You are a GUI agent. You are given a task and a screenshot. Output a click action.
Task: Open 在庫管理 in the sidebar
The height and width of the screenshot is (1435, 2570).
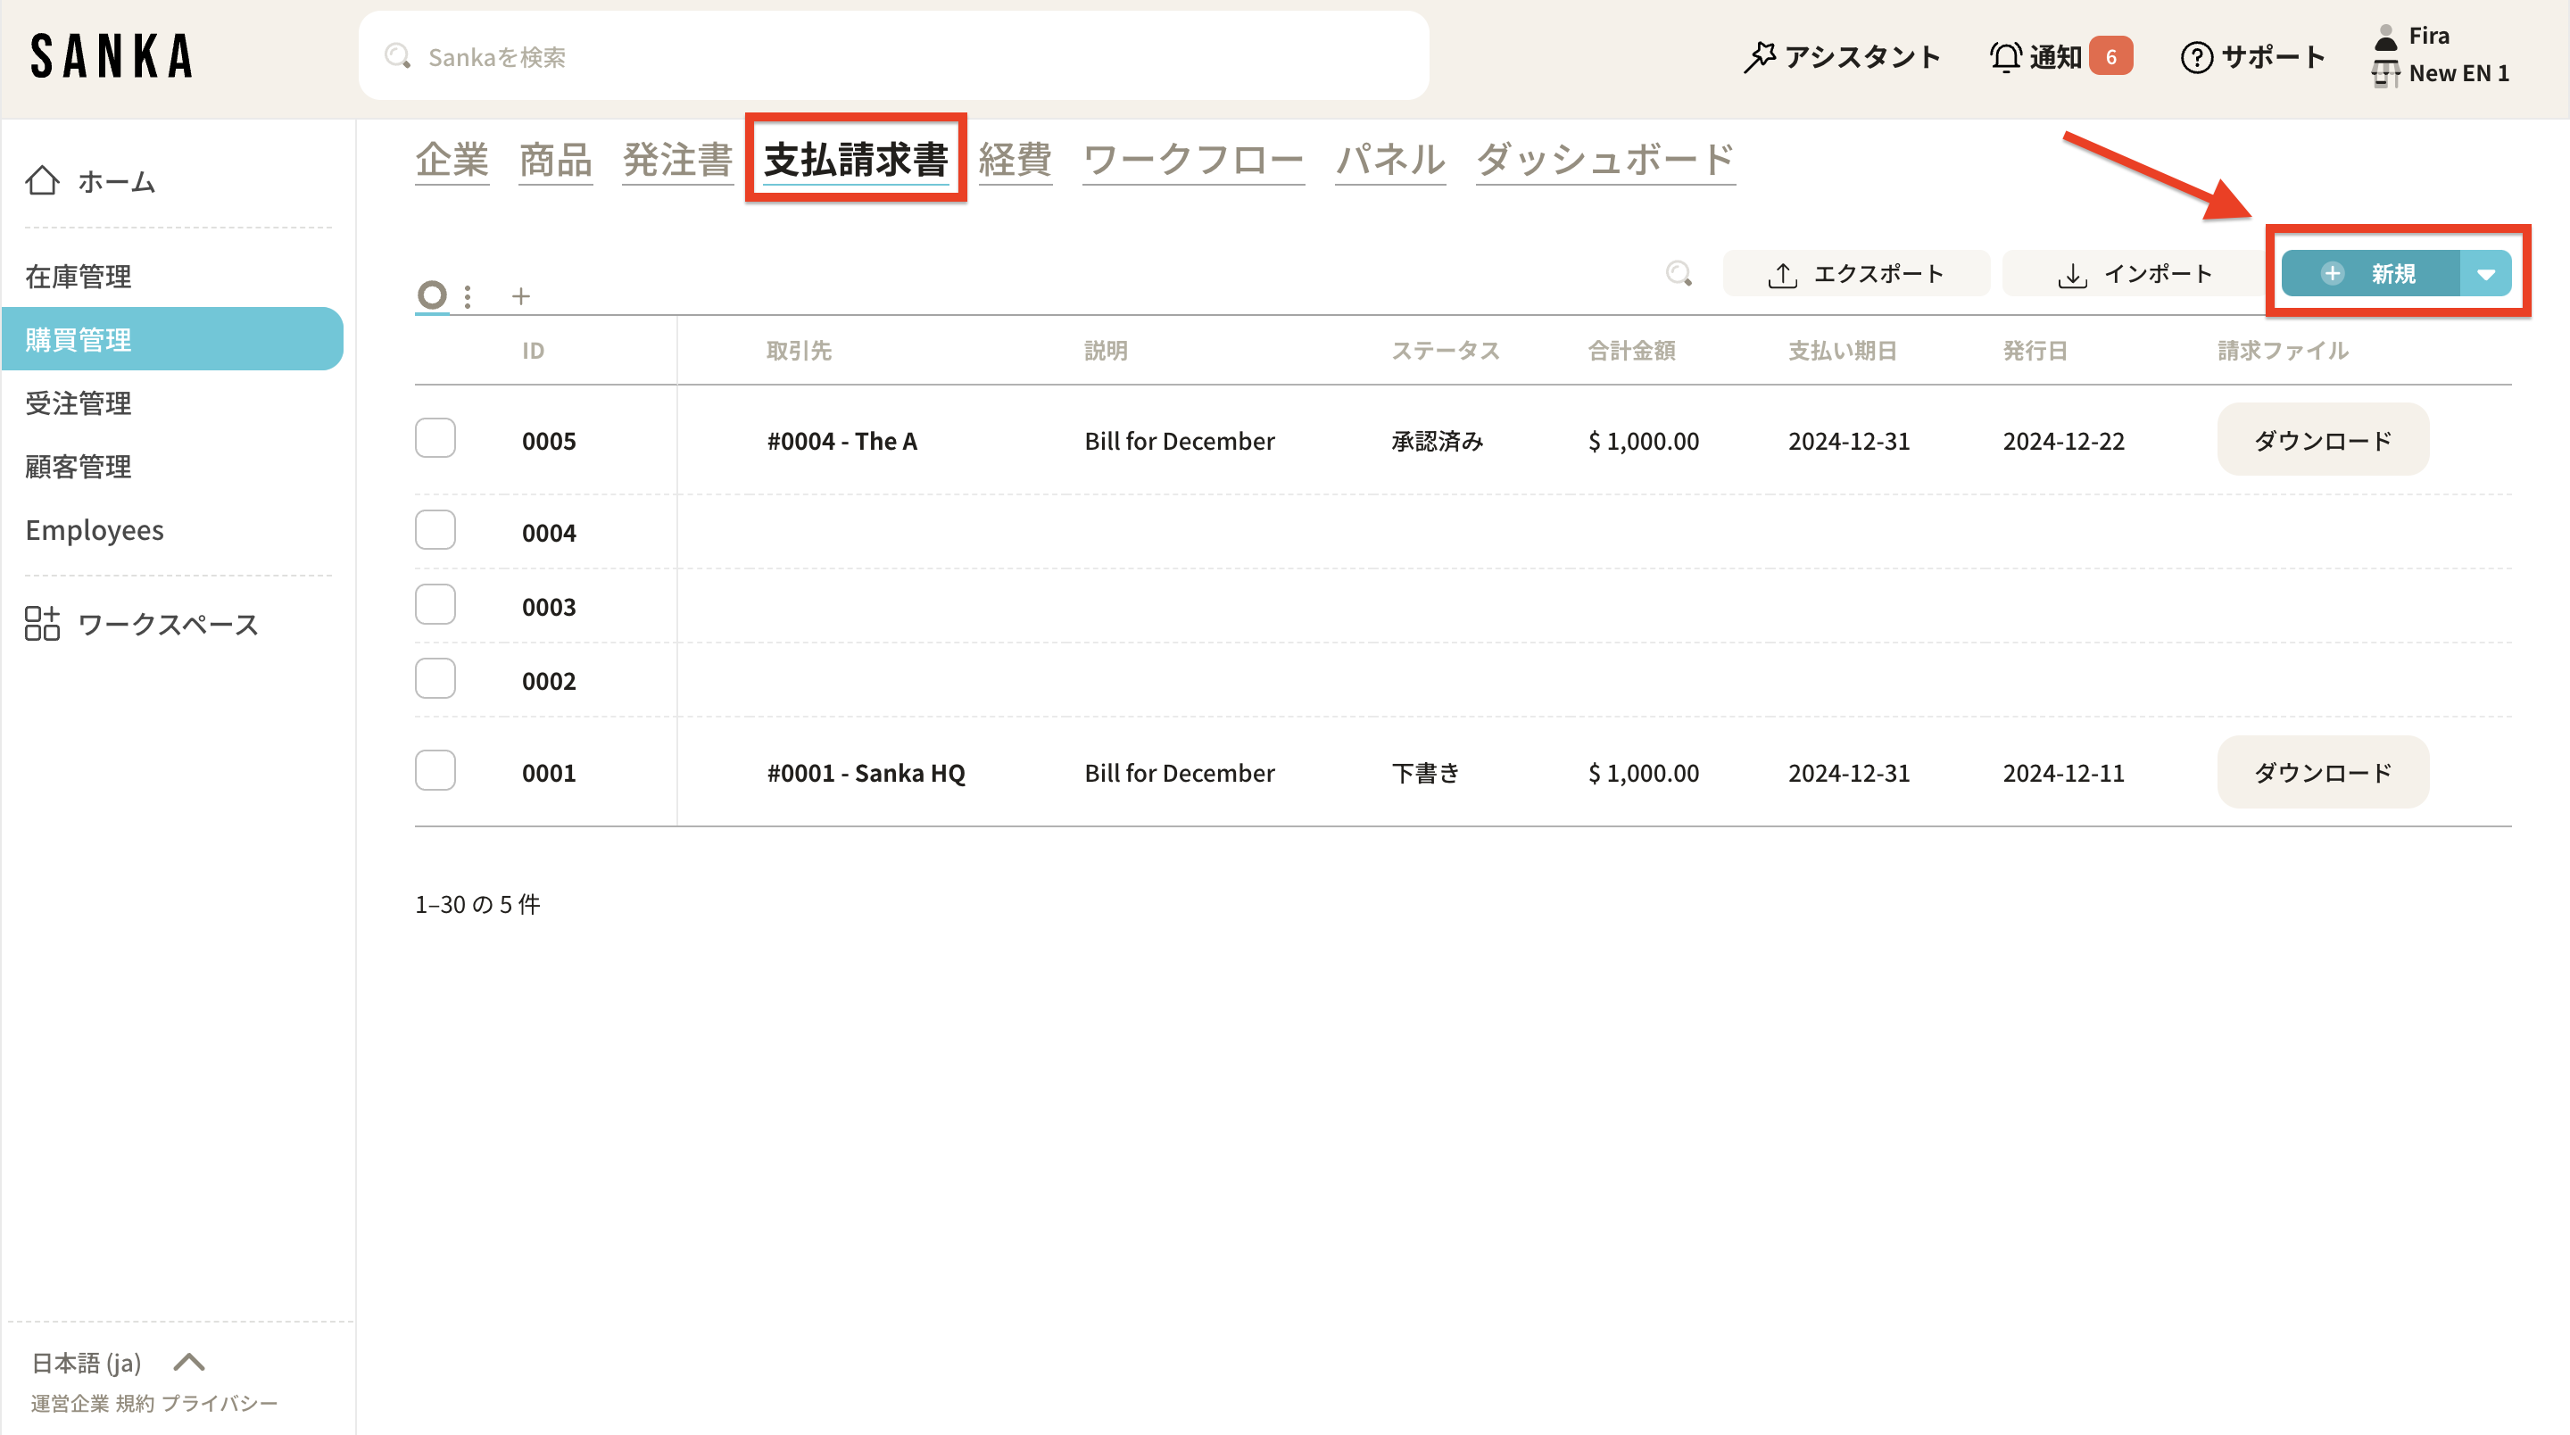(x=79, y=277)
